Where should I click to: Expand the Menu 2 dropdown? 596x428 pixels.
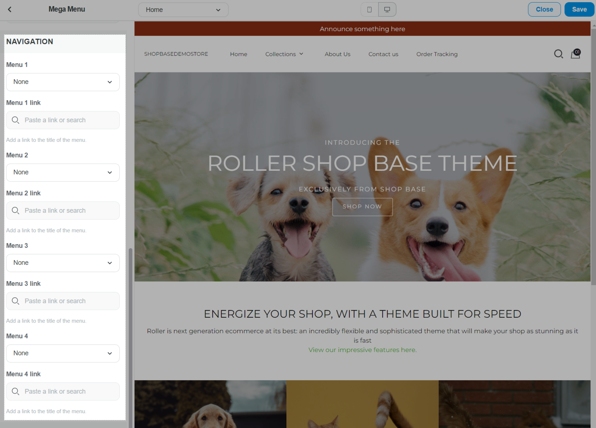click(63, 172)
